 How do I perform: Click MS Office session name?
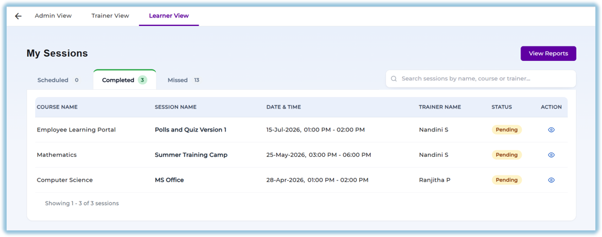(169, 180)
